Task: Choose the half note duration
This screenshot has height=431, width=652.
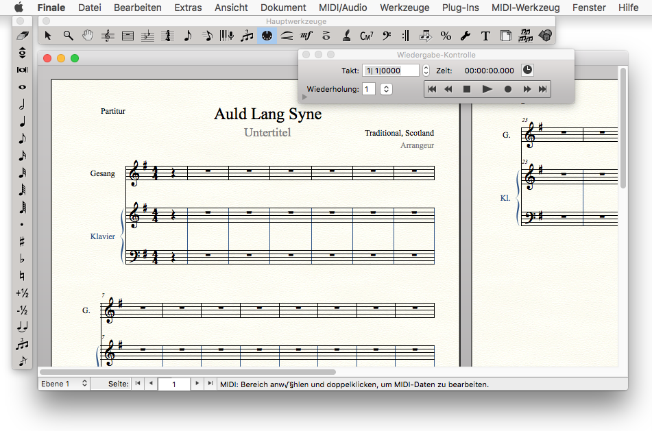Action: click(23, 104)
